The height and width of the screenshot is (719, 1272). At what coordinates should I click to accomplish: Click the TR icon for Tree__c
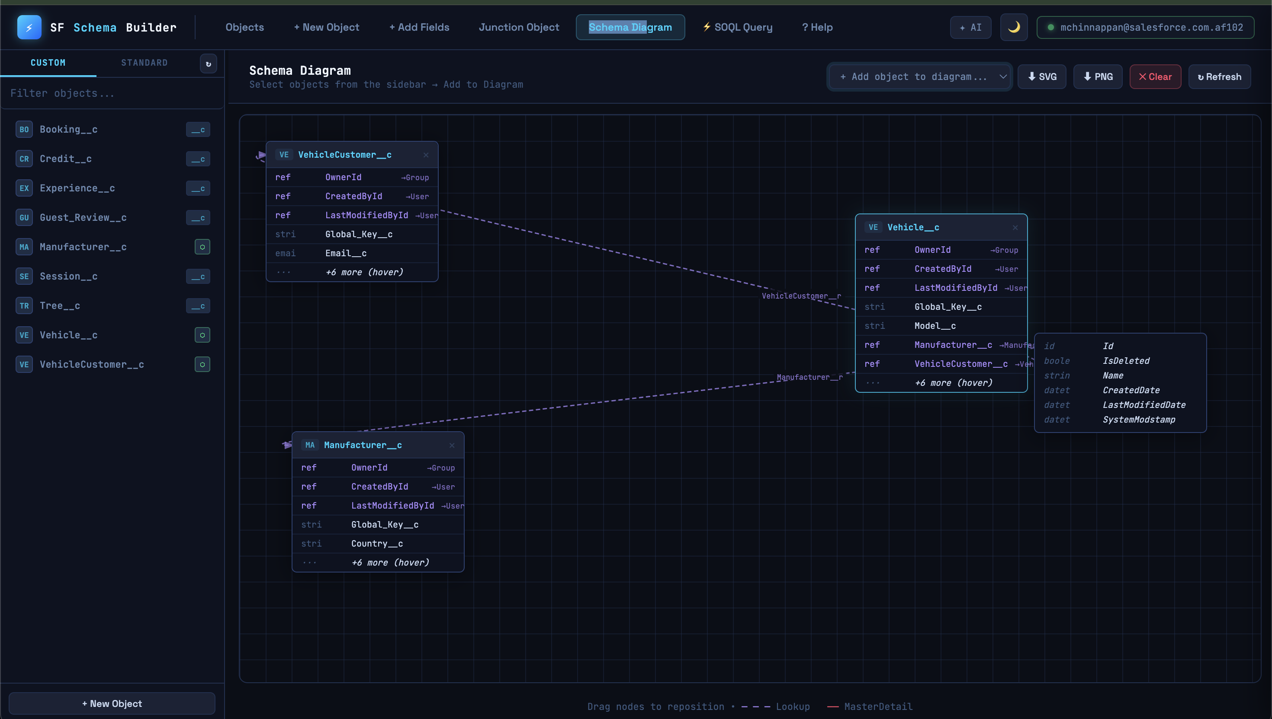[x=24, y=305]
